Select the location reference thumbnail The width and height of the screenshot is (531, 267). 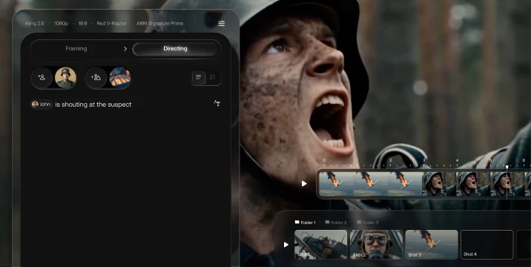[120, 78]
